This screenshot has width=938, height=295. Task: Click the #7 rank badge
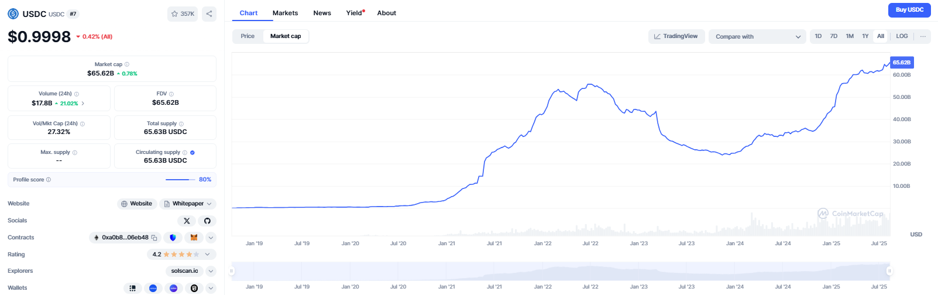point(73,14)
